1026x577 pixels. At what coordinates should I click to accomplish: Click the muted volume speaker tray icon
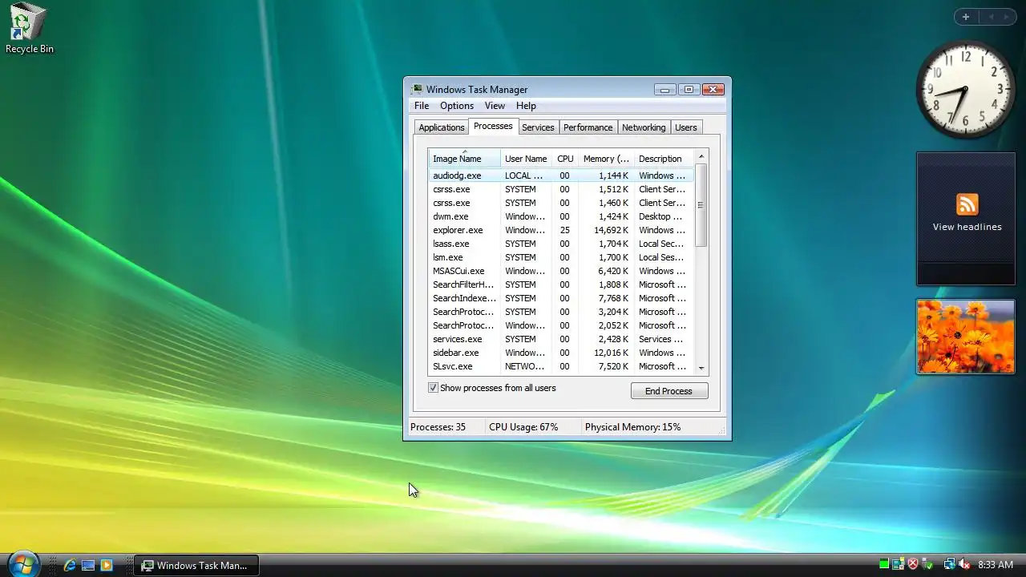pyautogui.click(x=964, y=564)
